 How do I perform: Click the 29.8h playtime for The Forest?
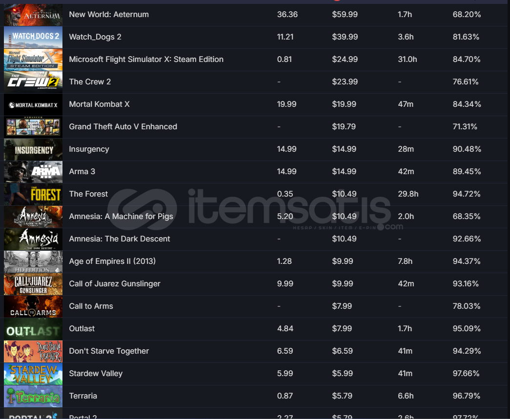click(408, 194)
